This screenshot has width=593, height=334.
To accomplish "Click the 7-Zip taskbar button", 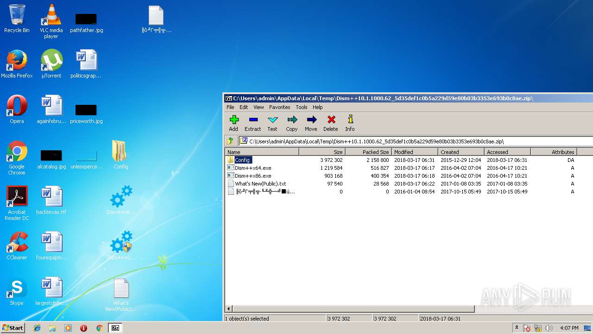I will coord(115,328).
